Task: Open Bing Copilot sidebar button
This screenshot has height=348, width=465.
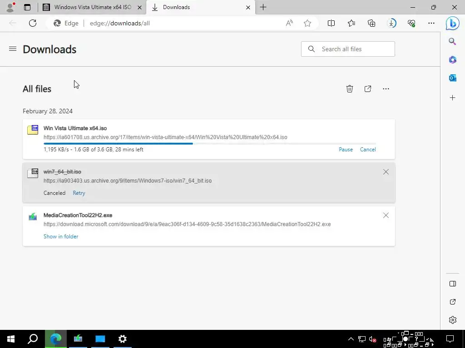Action: pos(453,23)
